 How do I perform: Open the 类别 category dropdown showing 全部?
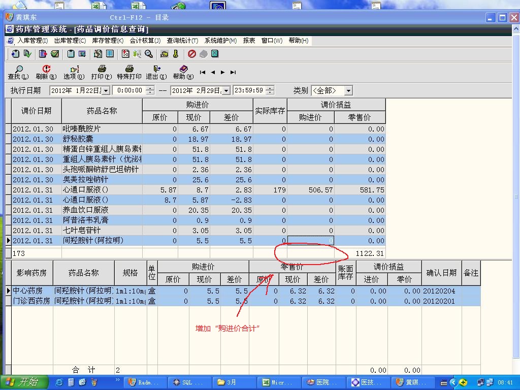click(x=348, y=91)
